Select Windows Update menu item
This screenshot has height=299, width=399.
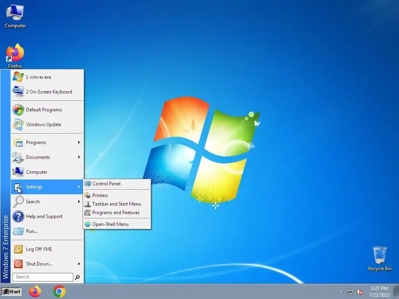pos(47,124)
